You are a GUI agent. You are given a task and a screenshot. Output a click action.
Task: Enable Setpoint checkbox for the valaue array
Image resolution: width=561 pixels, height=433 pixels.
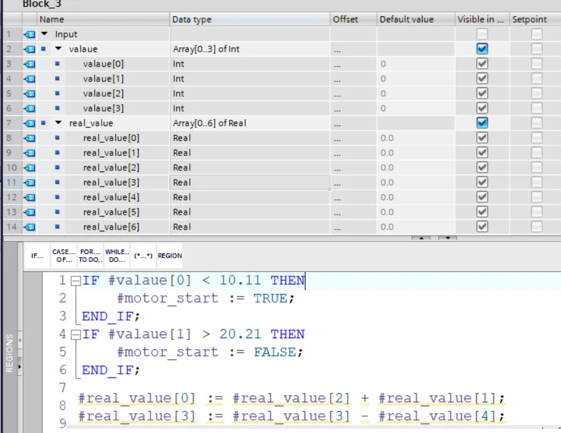pyautogui.click(x=537, y=49)
